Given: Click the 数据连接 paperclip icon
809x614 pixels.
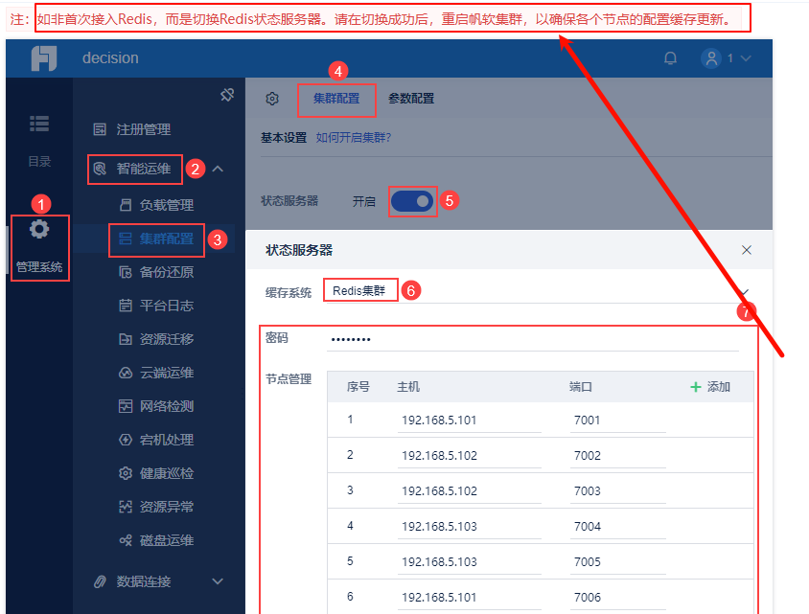Looking at the screenshot, I should pos(100,582).
